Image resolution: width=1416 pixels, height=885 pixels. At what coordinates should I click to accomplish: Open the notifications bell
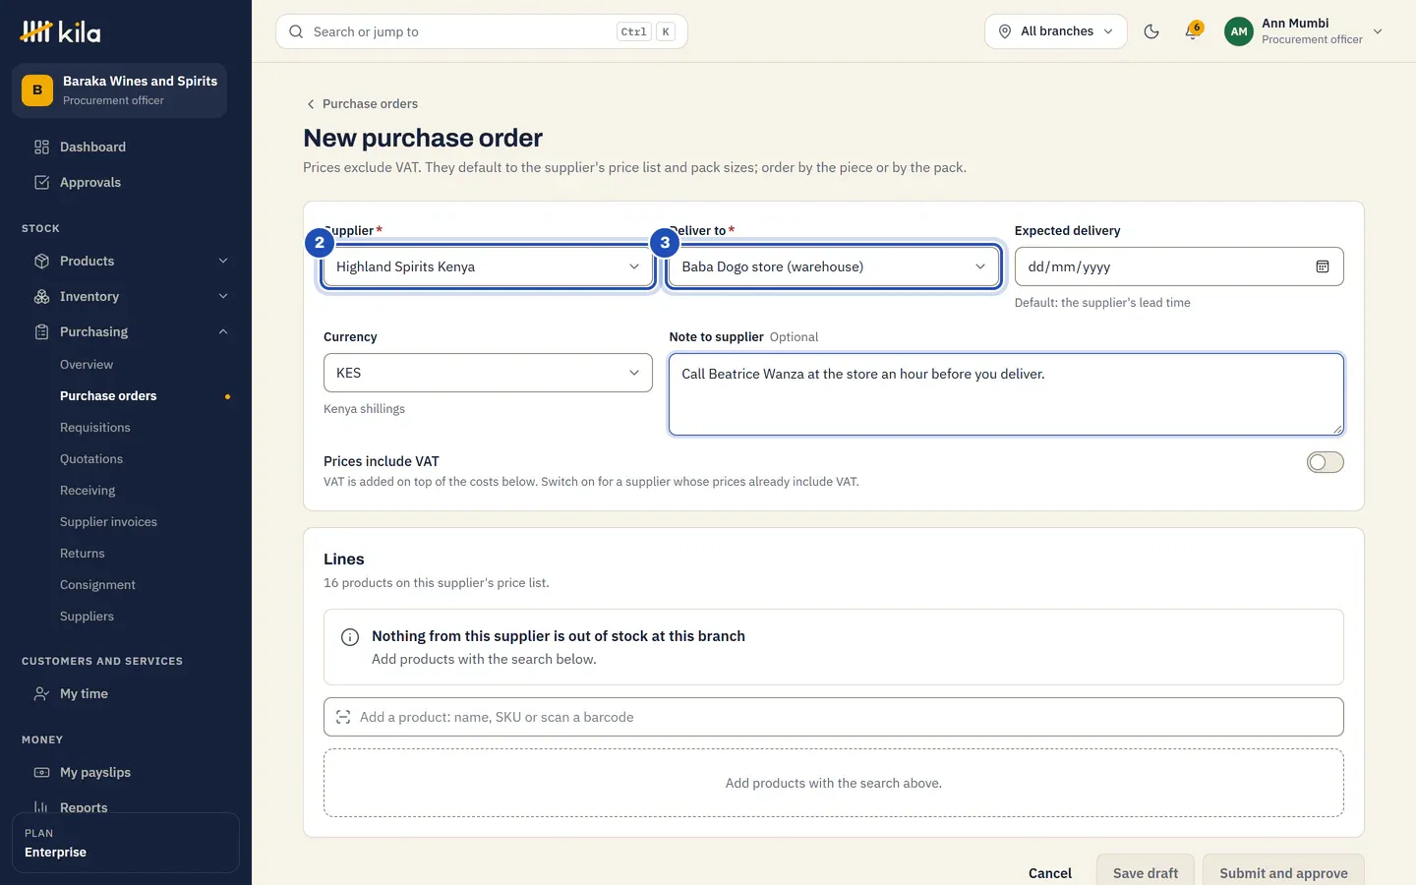point(1193,31)
